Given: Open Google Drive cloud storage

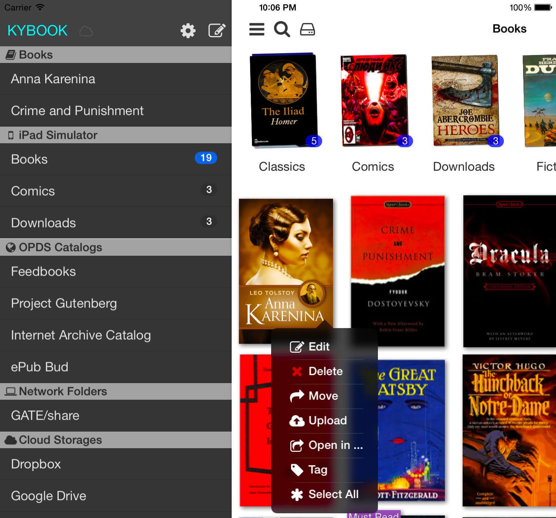Looking at the screenshot, I should click(x=116, y=496).
